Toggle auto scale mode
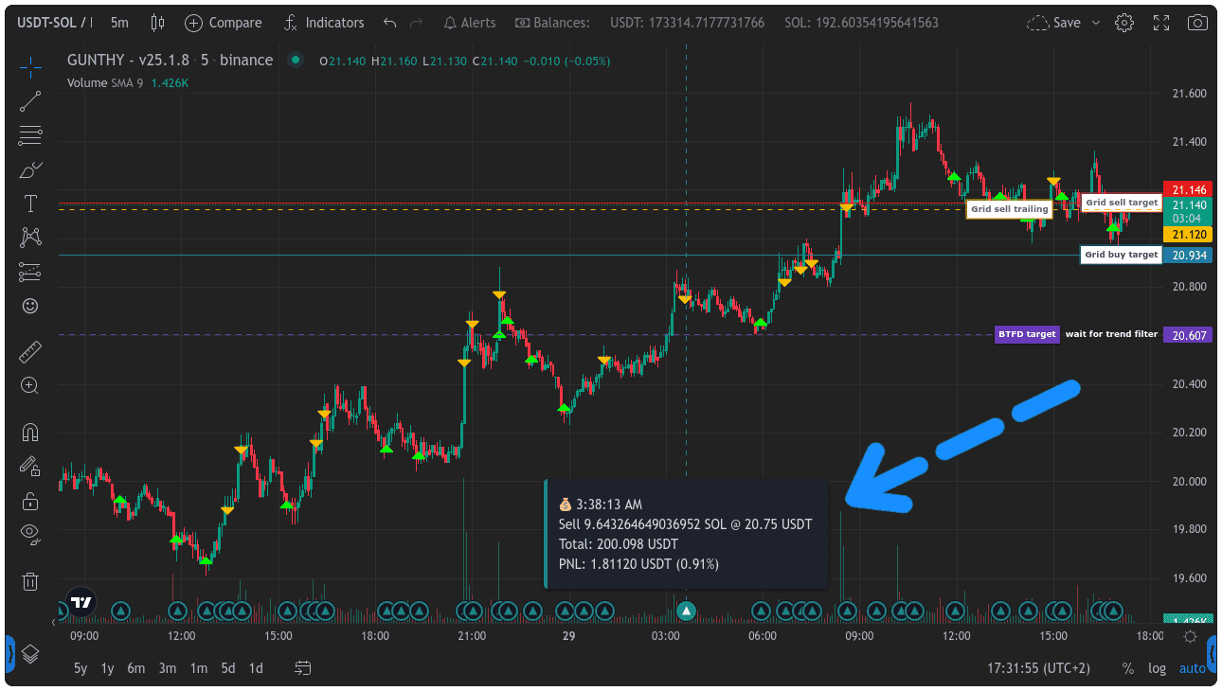 (1192, 668)
